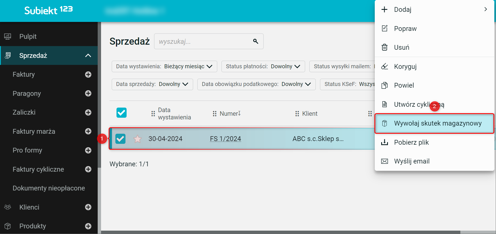Viewport: 496px width, 234px height.
Task: Click the Klienci people icon in sidebar
Action: click(x=8, y=207)
